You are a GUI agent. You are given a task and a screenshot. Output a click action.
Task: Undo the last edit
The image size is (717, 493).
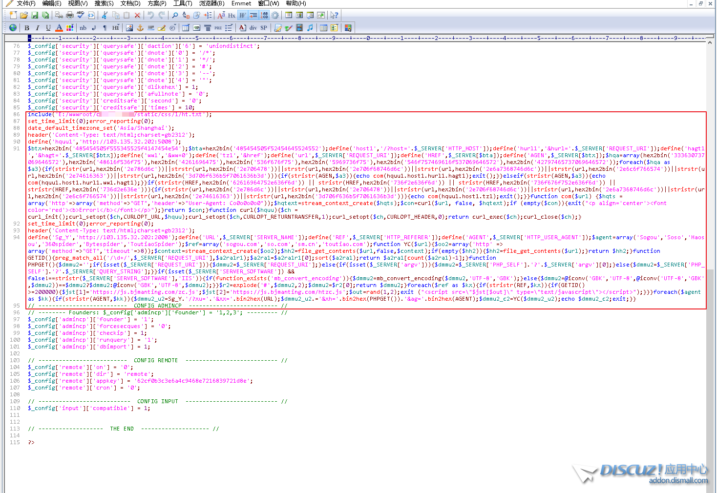pos(151,15)
